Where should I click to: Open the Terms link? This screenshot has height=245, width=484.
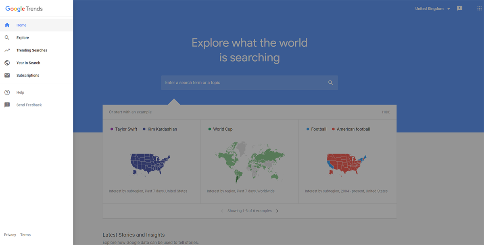click(25, 235)
